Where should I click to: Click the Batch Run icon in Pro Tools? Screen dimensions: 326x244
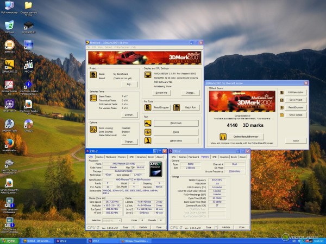tap(177, 107)
